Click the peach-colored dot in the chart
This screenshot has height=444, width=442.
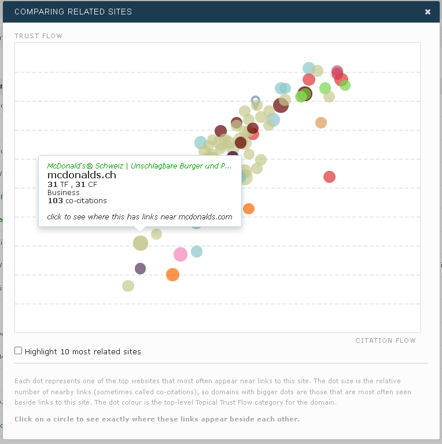coord(321,122)
